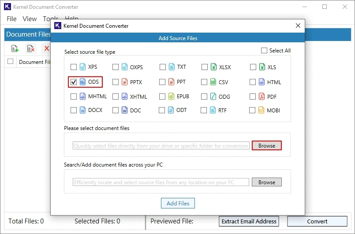Screen dimensions: 355x234
Task: Tick the XLSX checkbox
Action: (205, 67)
